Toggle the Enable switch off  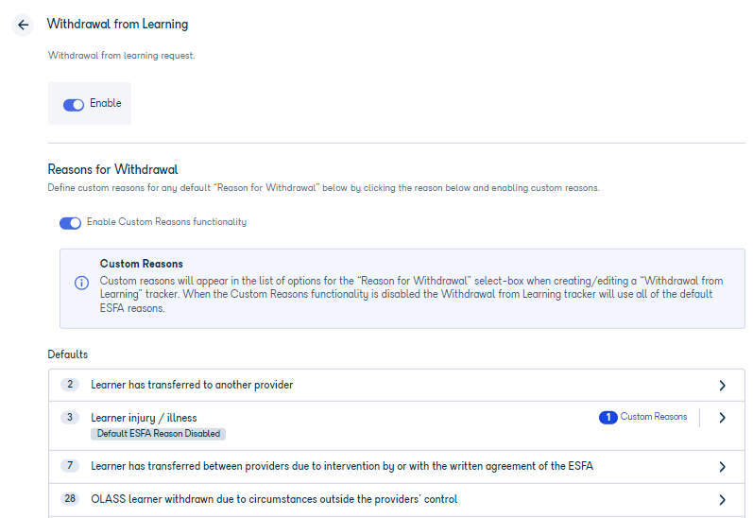pos(74,104)
